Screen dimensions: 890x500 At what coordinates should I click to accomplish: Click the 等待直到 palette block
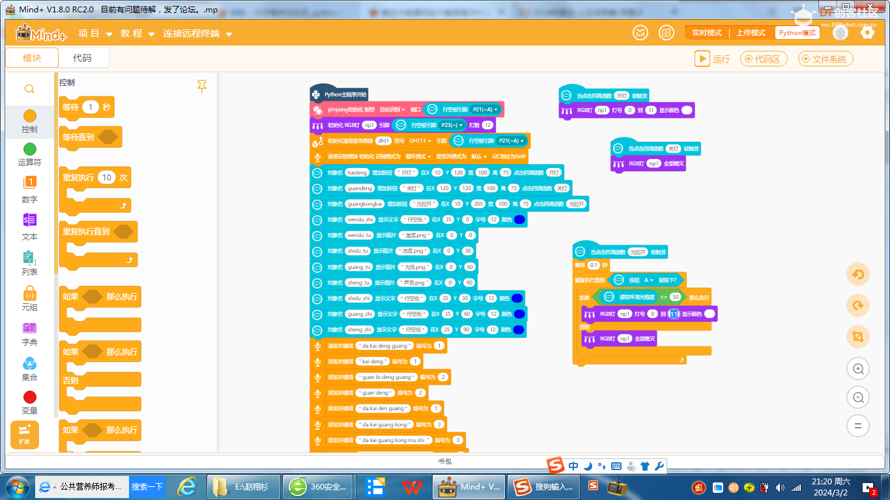pyautogui.click(x=90, y=137)
